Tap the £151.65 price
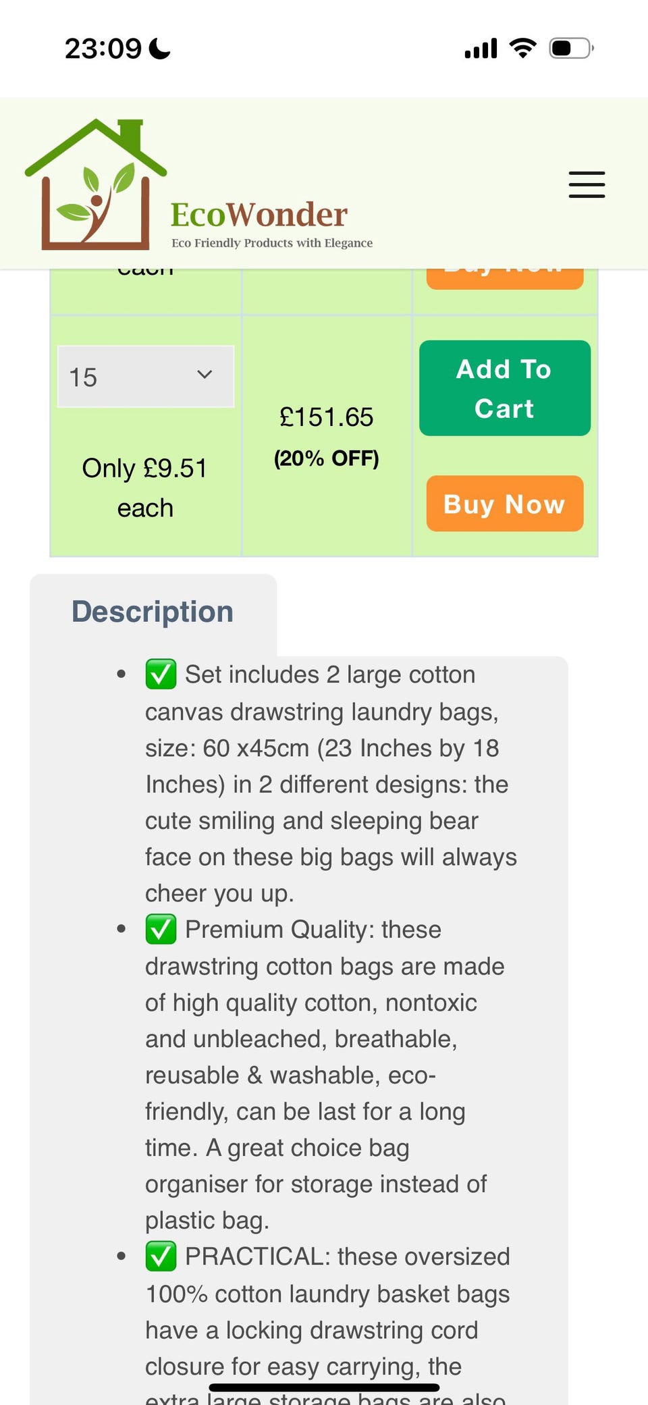Screen dimensions: 648x1405 click(x=326, y=417)
